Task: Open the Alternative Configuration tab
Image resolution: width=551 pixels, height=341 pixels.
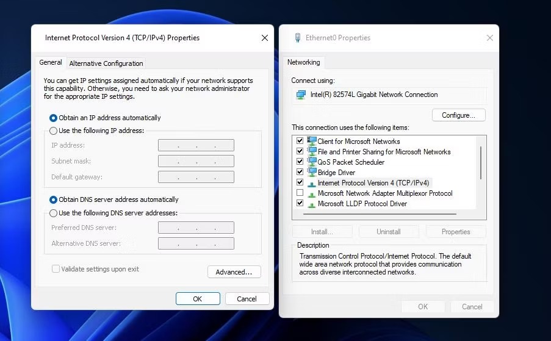Action: [x=106, y=63]
